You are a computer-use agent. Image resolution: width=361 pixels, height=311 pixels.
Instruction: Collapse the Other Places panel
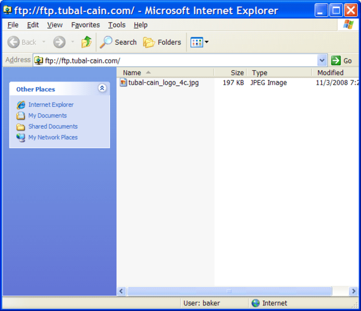tap(102, 88)
